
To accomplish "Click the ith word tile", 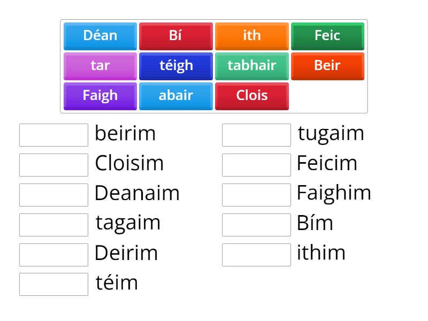I will coord(251,36).
